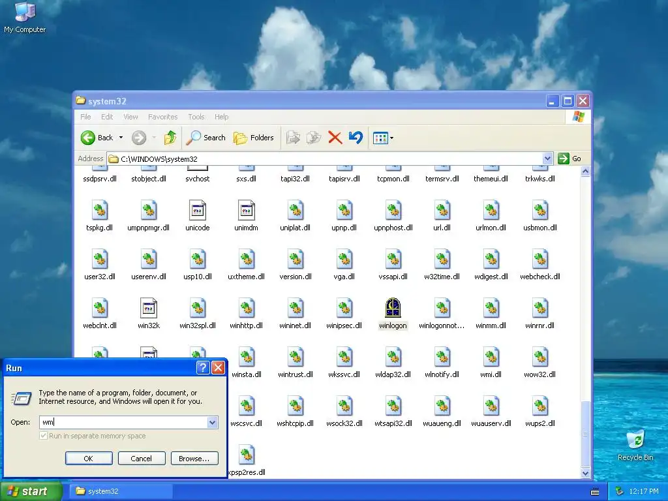Select the xpsp2res.dll icon
The image size is (668, 501).
pyautogui.click(x=246, y=455)
